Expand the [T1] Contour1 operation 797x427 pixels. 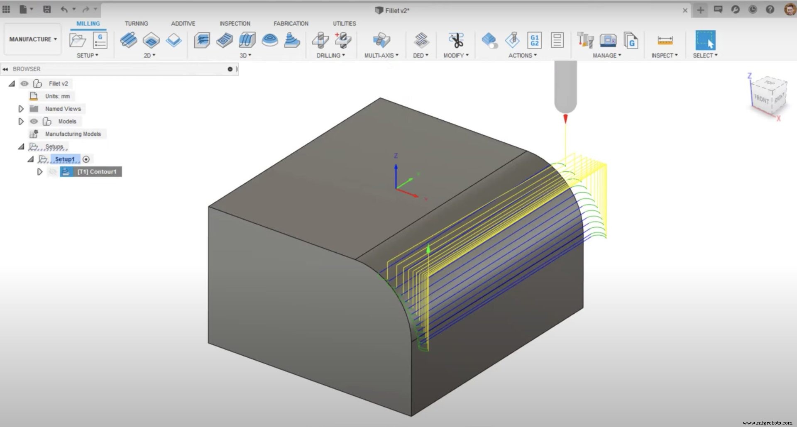40,171
